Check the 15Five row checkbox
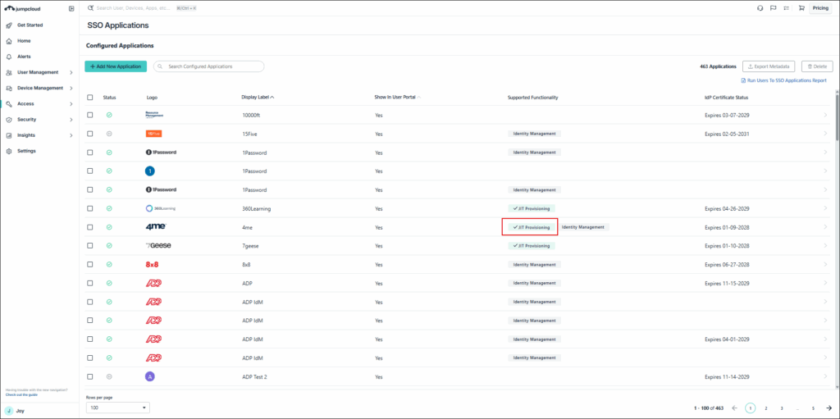The image size is (840, 419). 90,134
